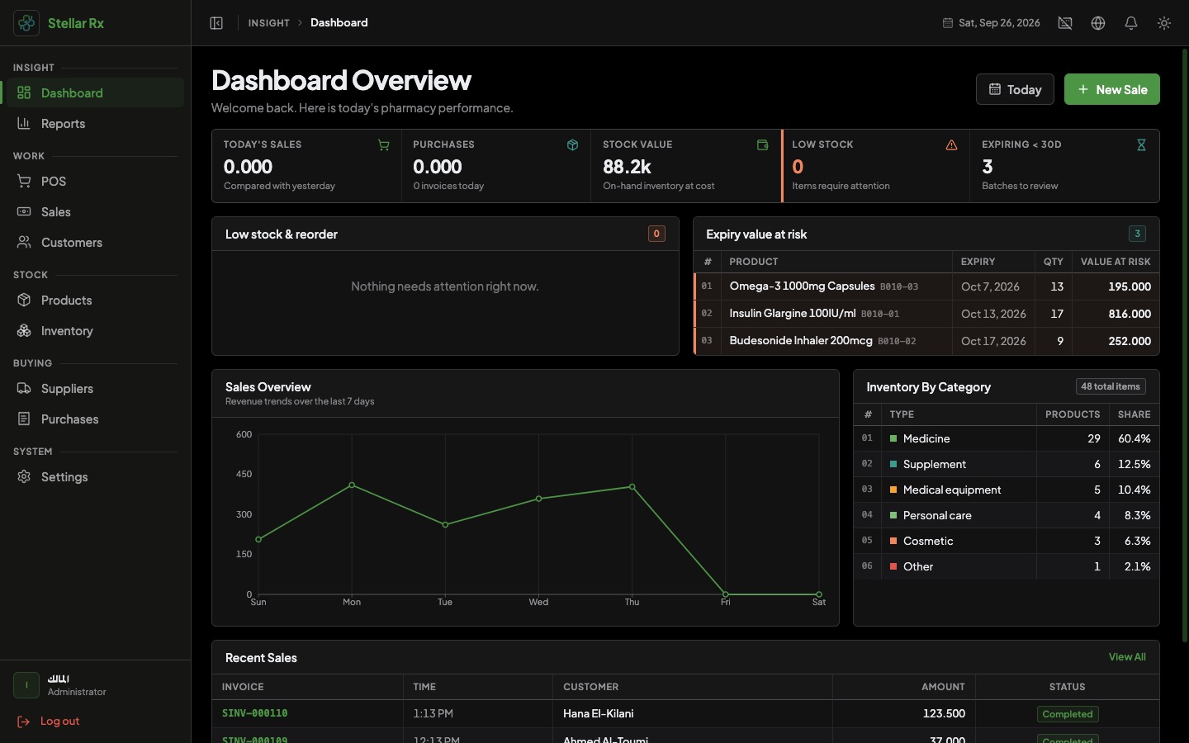Click the Completed status for Hana El-Kilani
Image resolution: width=1189 pixels, height=743 pixels.
click(1068, 714)
